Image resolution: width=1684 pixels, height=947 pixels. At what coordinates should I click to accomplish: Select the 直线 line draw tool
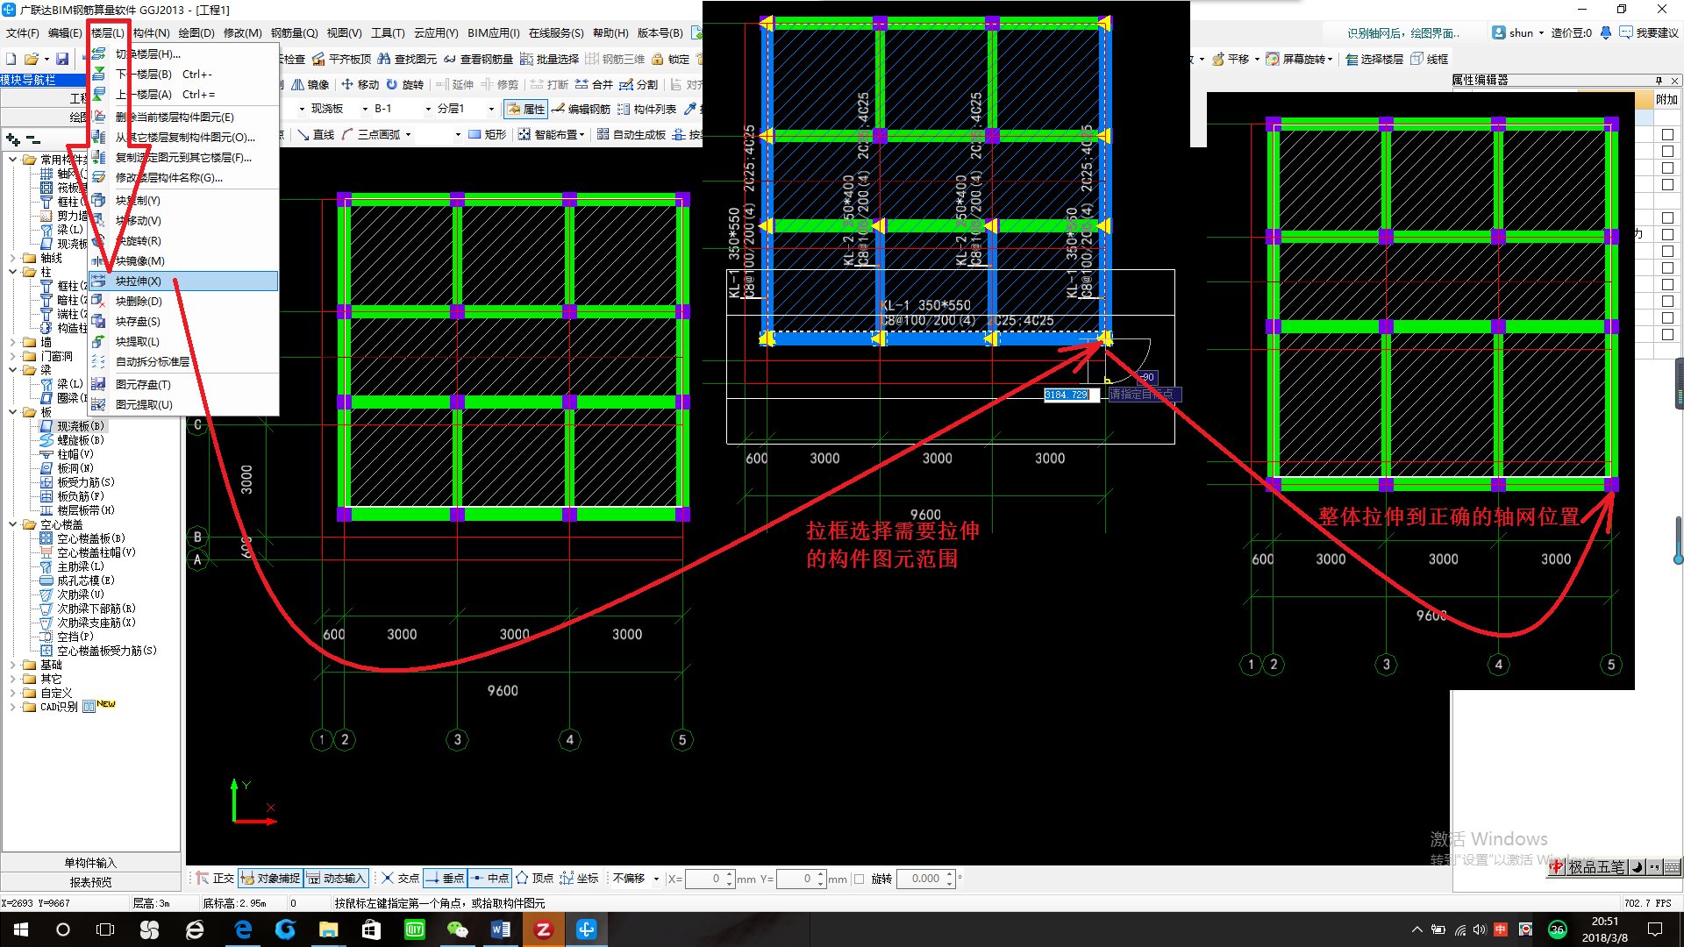click(x=316, y=134)
